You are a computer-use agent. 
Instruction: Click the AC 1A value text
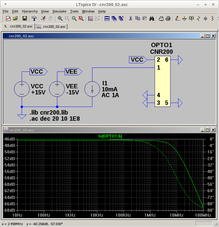coord(110,95)
